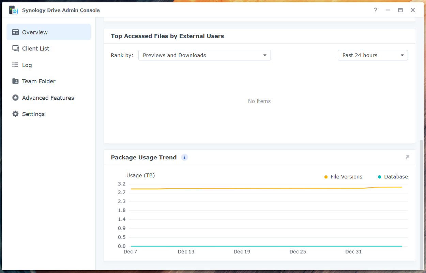
Task: Click the teal Database trend line
Action: coord(266,246)
